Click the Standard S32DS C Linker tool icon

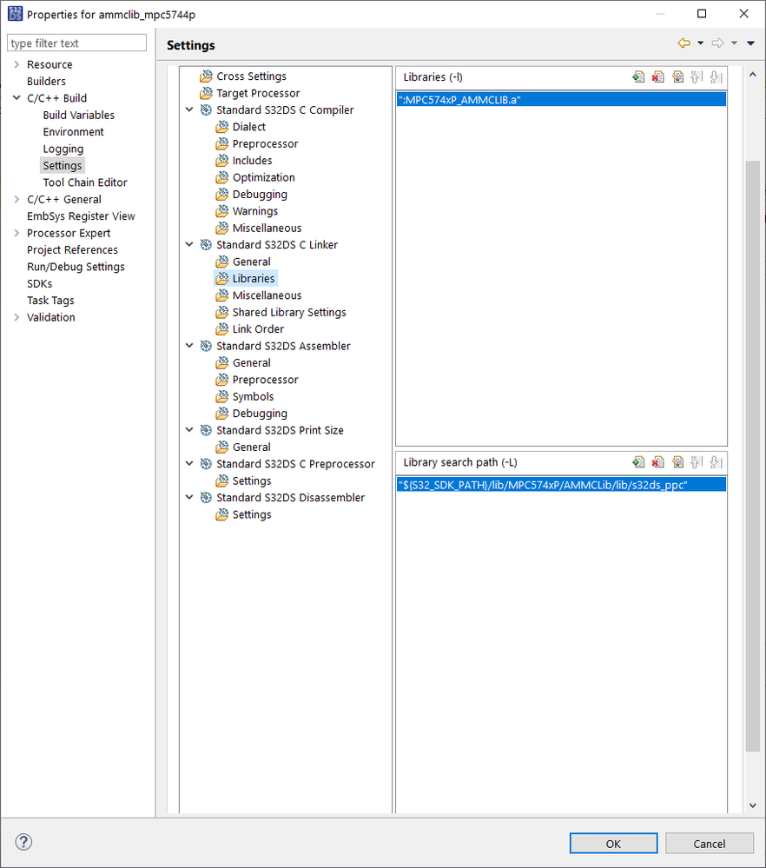click(206, 245)
